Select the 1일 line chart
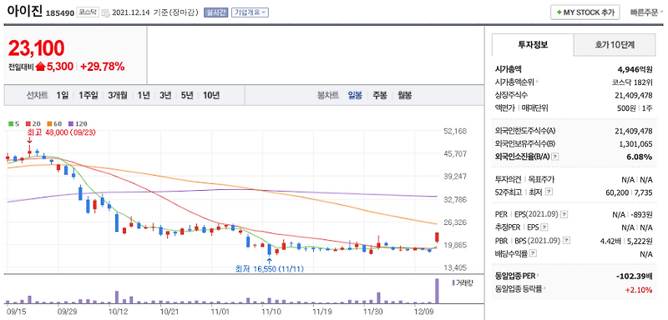The image size is (668, 320). pos(62,95)
